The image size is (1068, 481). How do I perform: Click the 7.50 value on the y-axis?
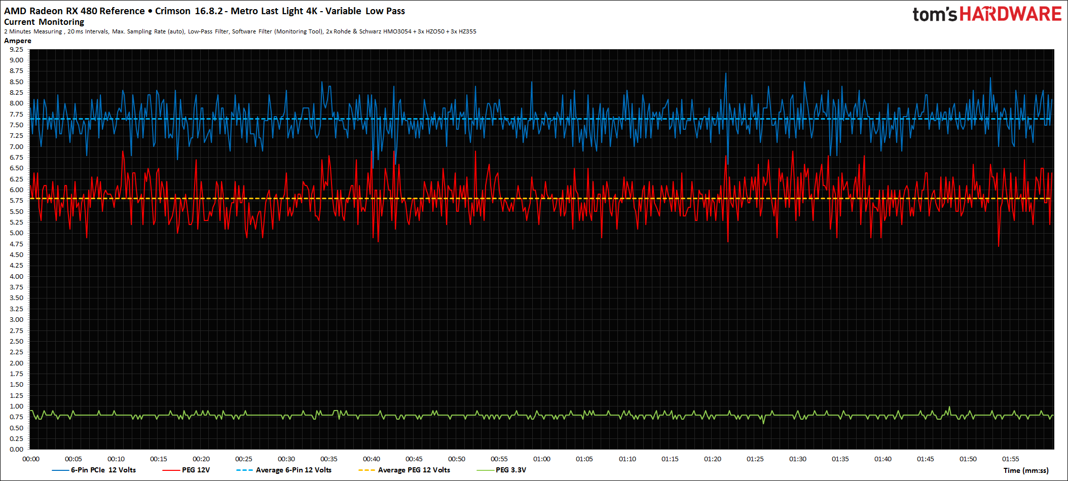click(16, 125)
